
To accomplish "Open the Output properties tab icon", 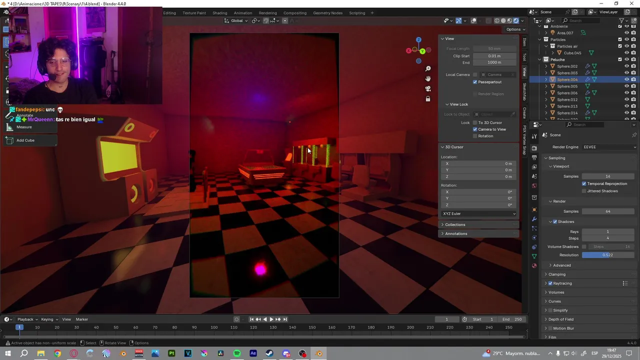I will [534, 157].
